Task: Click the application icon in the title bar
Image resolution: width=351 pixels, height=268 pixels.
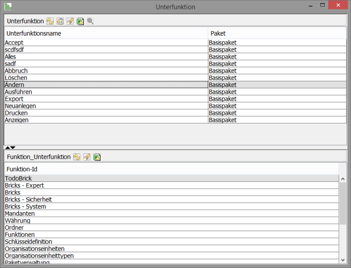Action: tap(8, 7)
